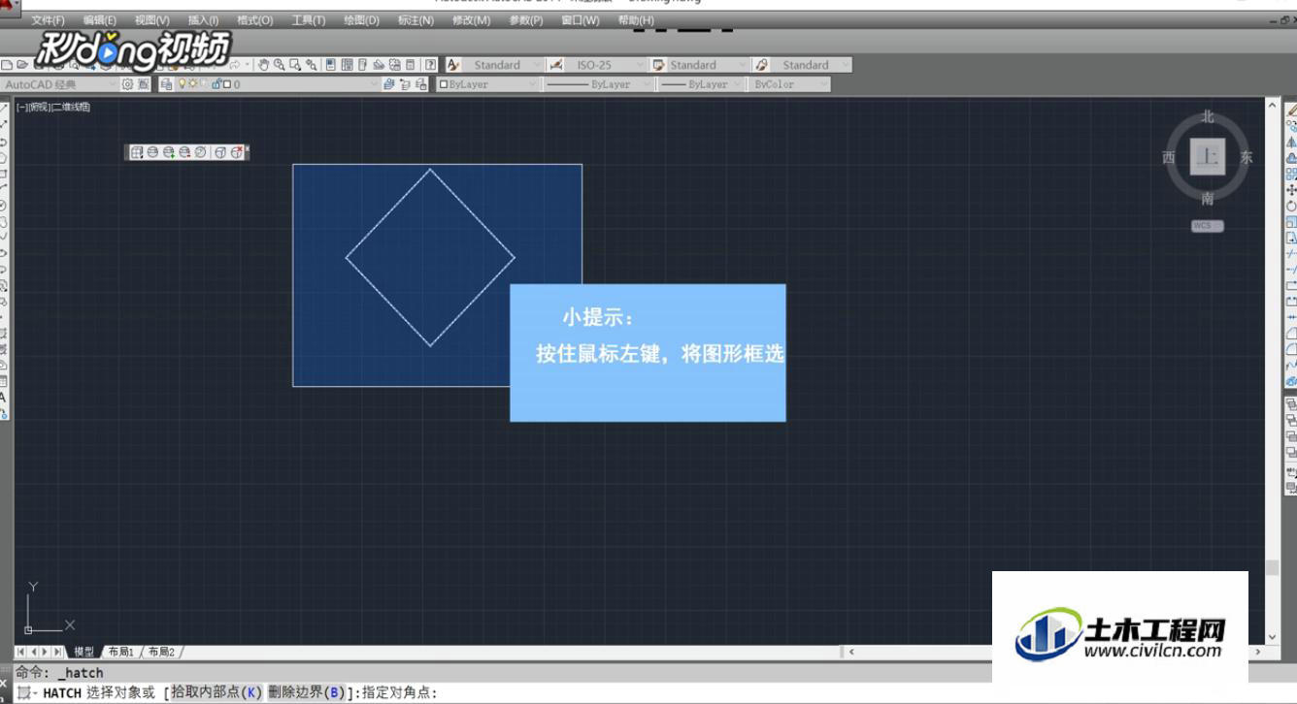Select the Circle draw tool
The width and height of the screenshot is (1297, 704).
[4, 206]
